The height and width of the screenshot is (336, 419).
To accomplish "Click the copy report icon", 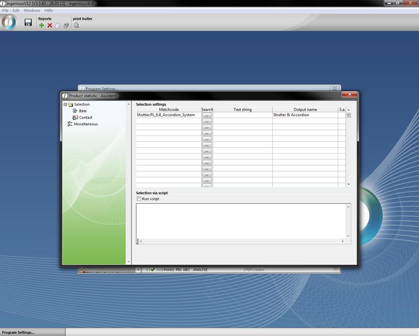I will 58,26.
